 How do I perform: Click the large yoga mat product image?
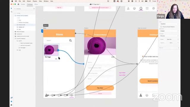tap(100, 46)
